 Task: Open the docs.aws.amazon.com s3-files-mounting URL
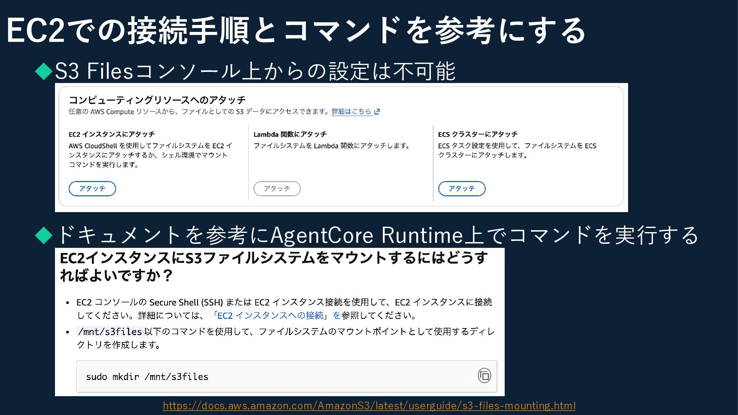369,406
